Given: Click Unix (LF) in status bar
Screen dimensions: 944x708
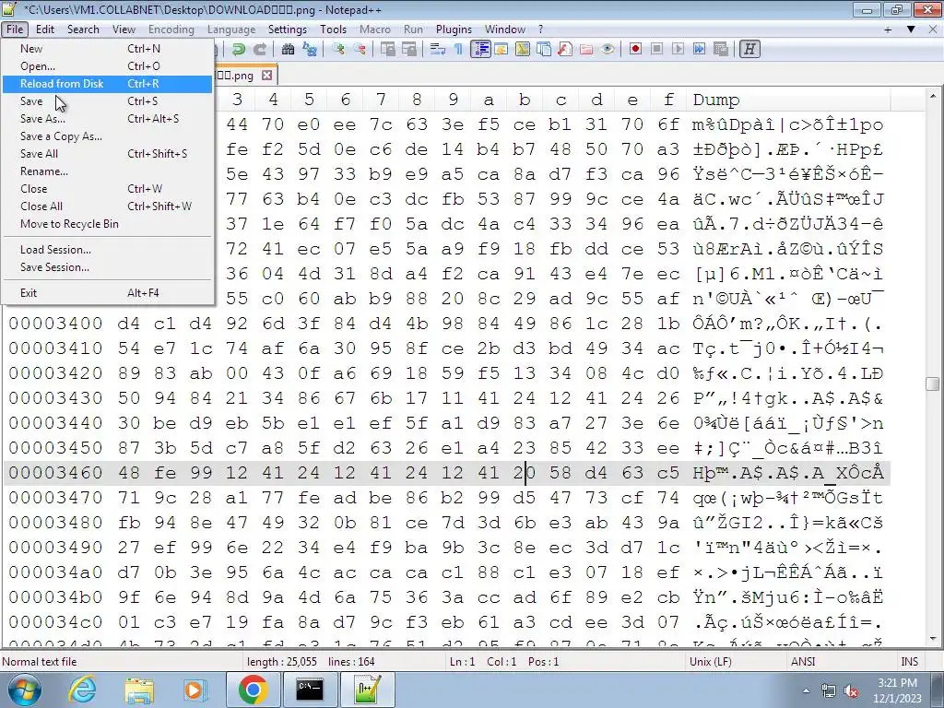Looking at the screenshot, I should click(x=711, y=662).
